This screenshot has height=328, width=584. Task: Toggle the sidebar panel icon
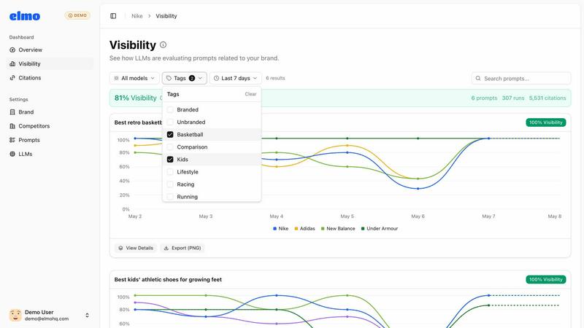(113, 16)
